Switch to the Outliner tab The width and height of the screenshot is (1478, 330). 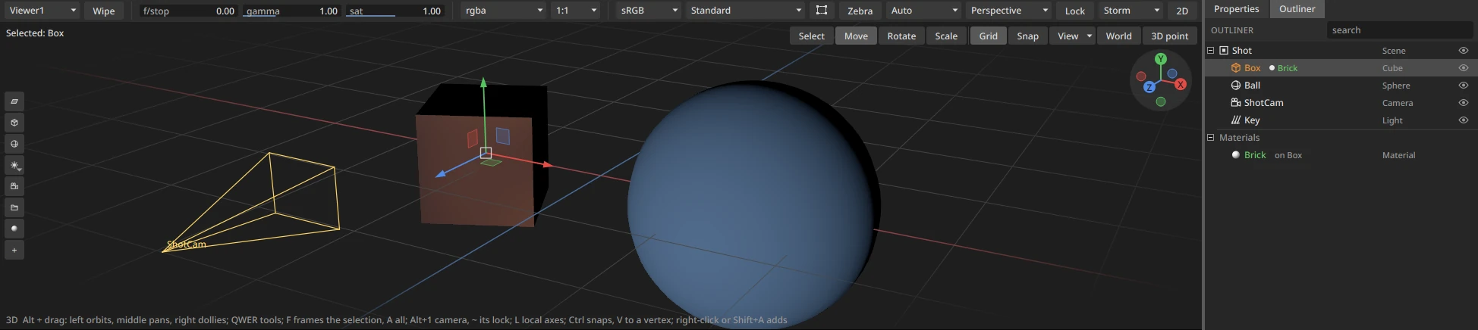pos(1297,9)
